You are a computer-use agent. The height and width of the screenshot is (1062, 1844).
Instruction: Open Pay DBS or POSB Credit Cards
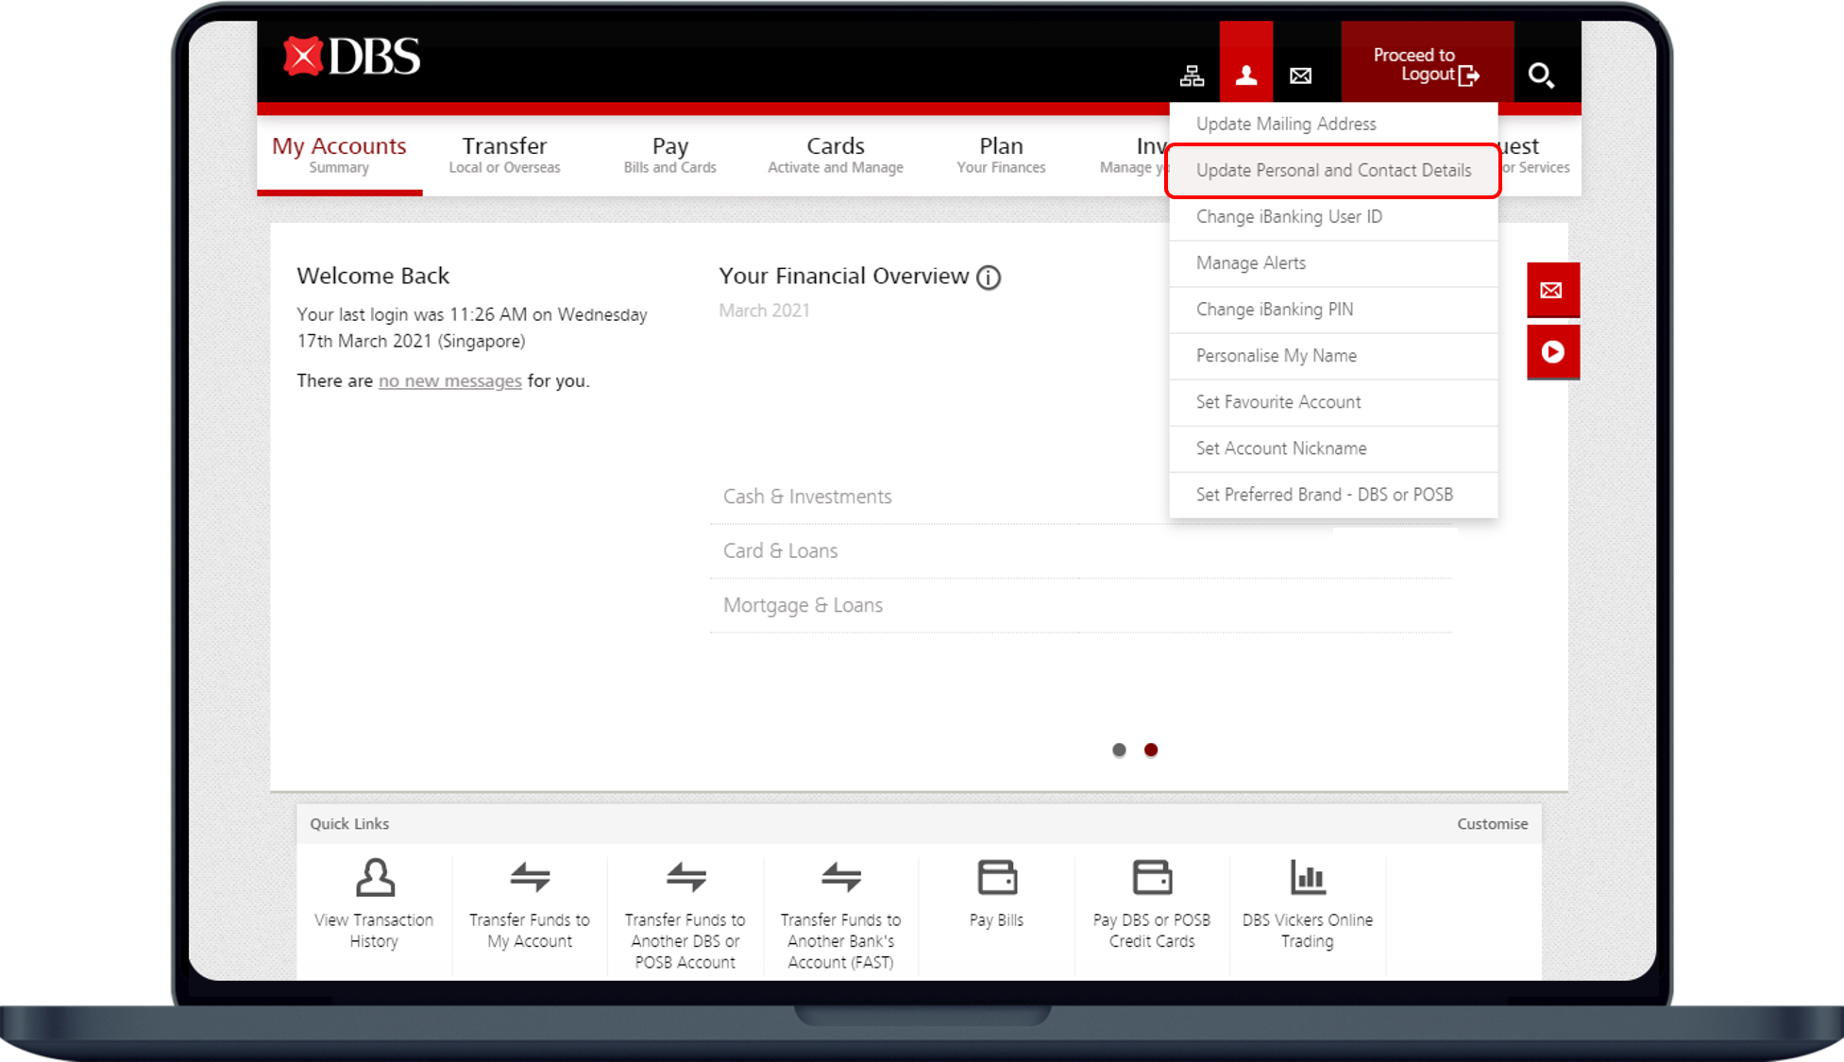tap(1152, 903)
